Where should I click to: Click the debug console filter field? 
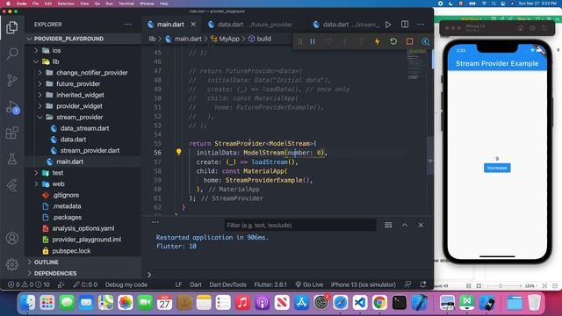300,225
